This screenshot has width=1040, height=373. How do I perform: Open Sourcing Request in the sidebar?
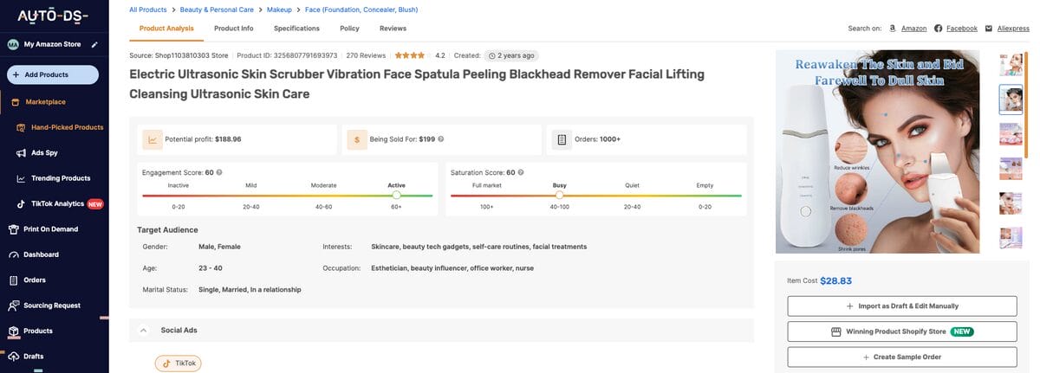pos(52,305)
